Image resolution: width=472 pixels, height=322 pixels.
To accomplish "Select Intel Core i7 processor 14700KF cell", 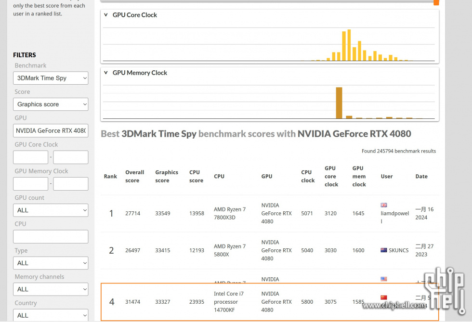I will 229,302.
